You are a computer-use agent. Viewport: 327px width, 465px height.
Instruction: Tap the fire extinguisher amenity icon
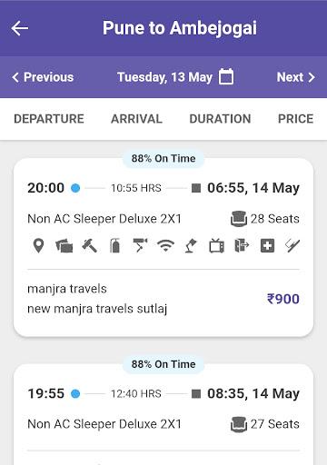tap(114, 245)
